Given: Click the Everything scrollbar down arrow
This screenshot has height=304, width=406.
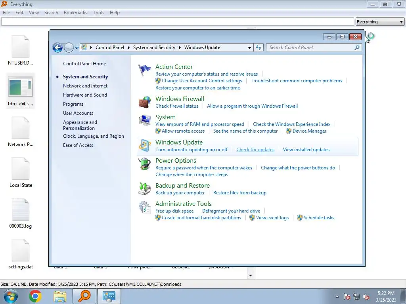Looking at the screenshot, I should click(x=251, y=275).
